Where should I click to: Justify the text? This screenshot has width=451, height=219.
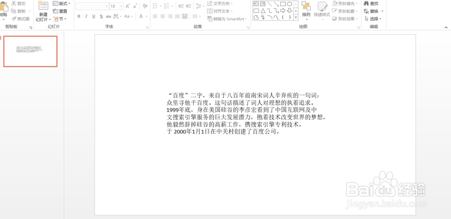pos(177,16)
